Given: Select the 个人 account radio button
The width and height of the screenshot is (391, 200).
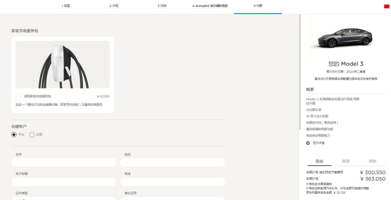Looking at the screenshot, I should tap(14, 134).
